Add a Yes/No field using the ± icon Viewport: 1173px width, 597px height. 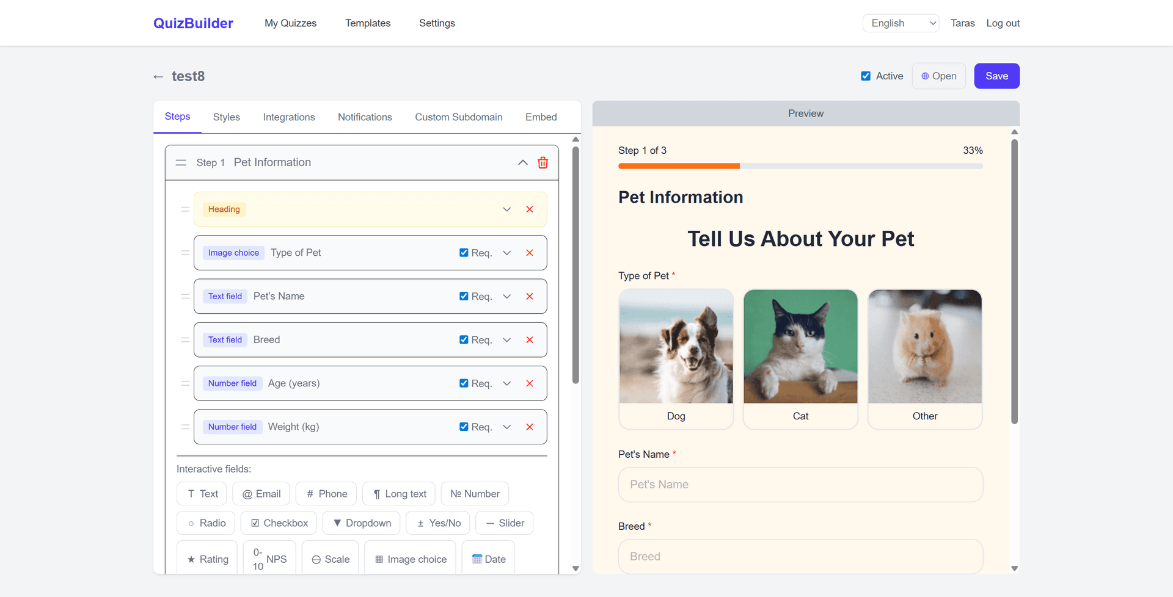[437, 523]
